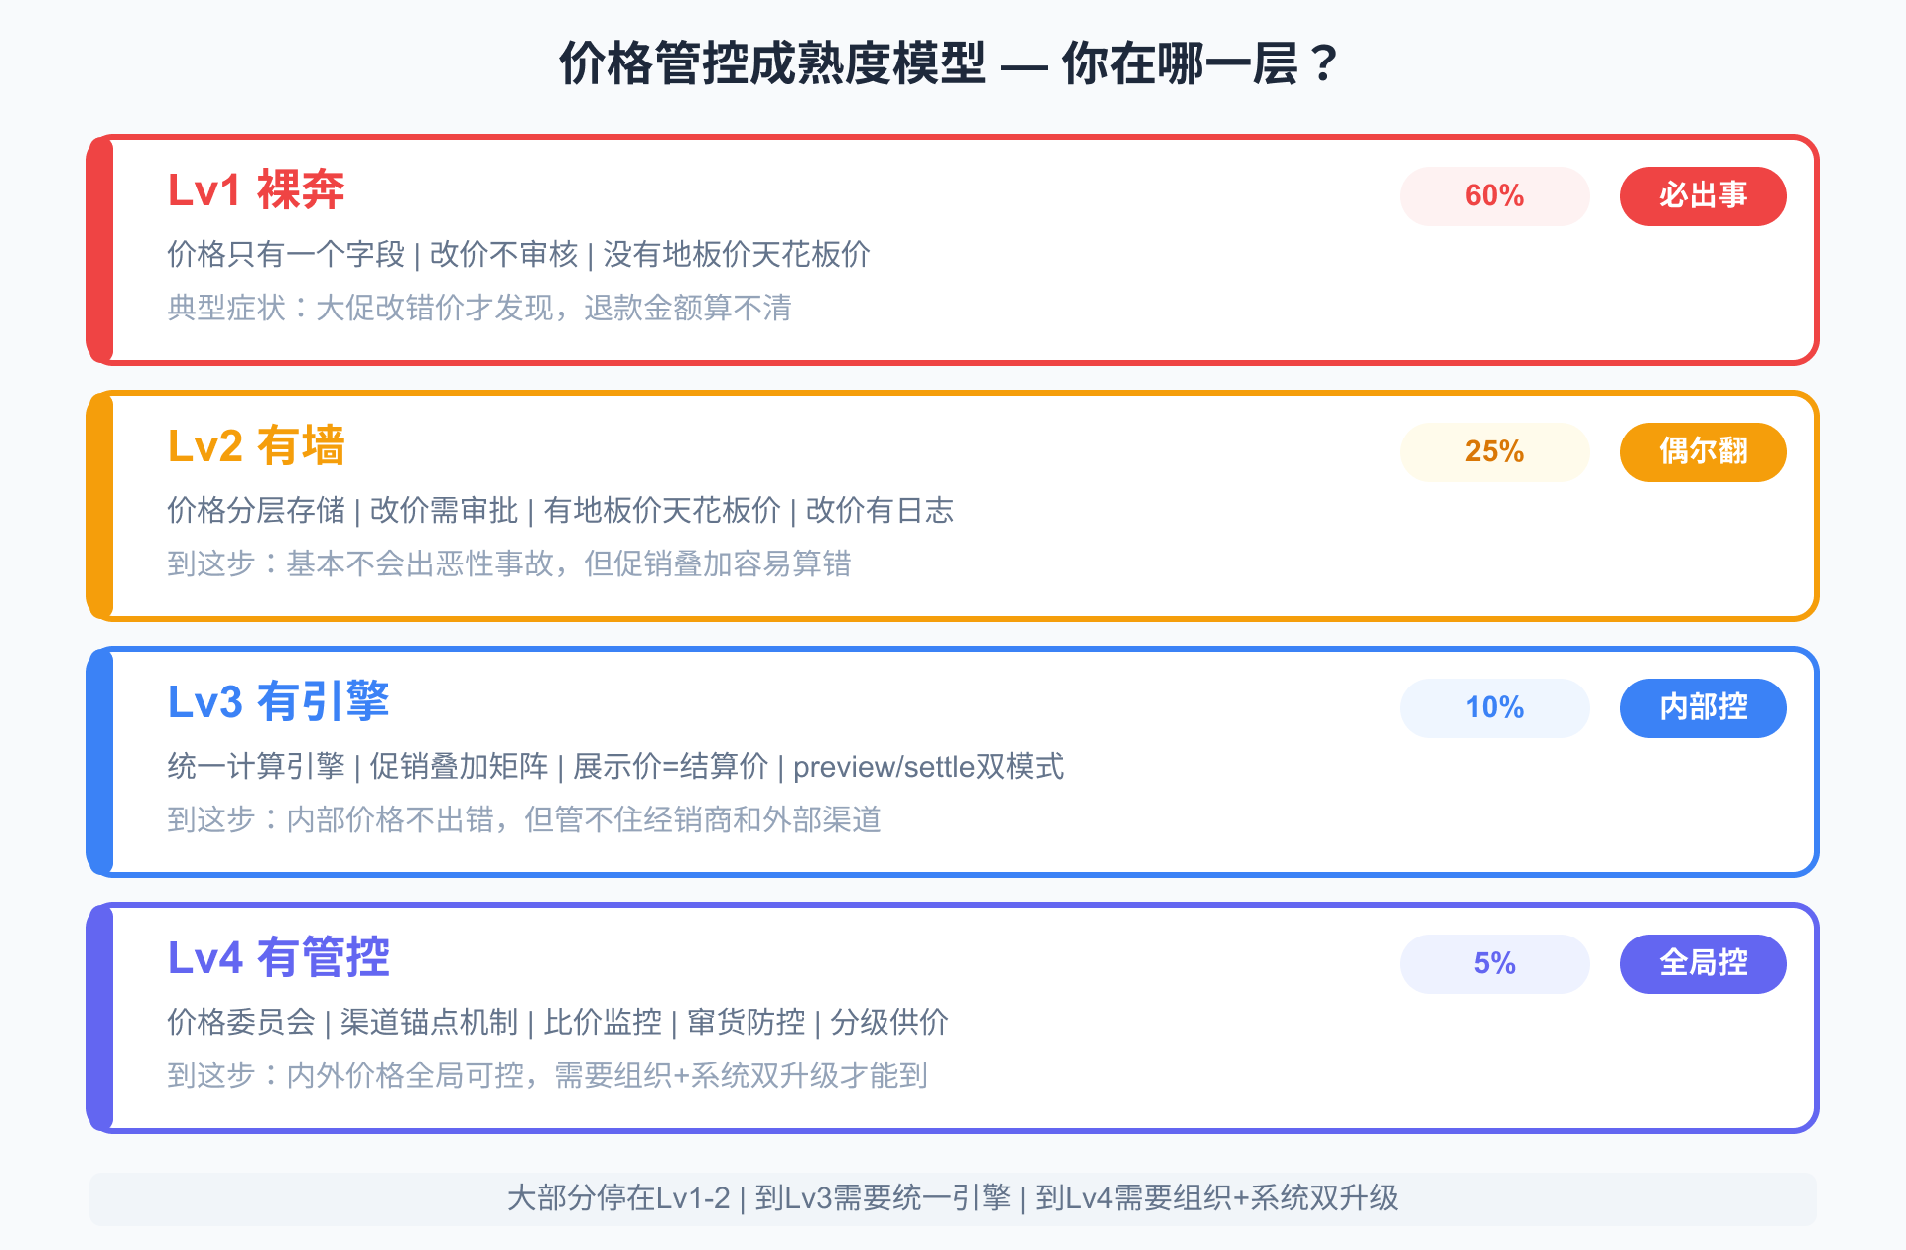Click the 60% pill in Lv1

click(1494, 195)
